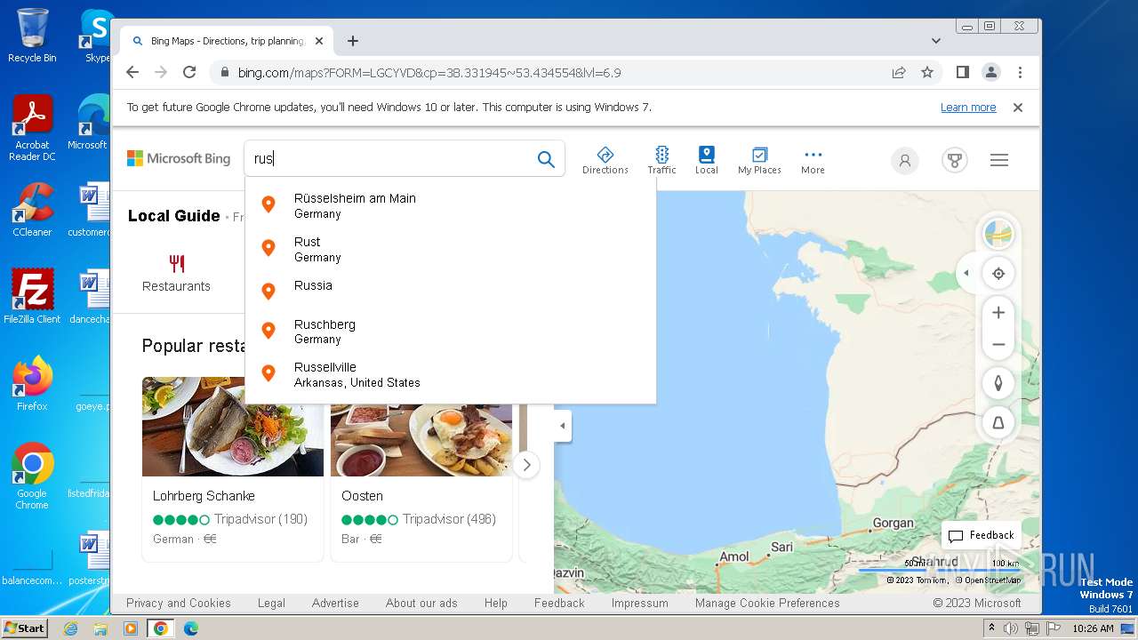
Task: Open Advertise footer link
Action: pyautogui.click(x=335, y=603)
